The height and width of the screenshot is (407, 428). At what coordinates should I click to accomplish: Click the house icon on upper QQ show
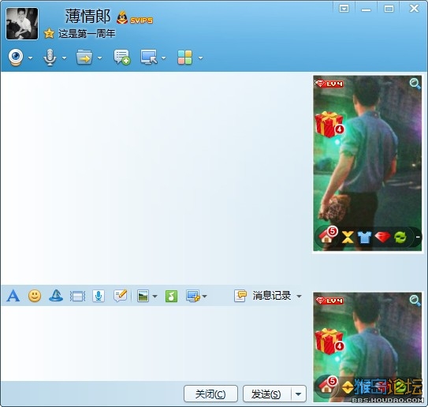click(x=328, y=236)
